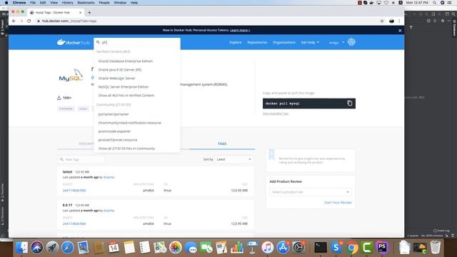Go back using the browser back arrow
Image resolution: width=457 pixels, height=257 pixels.
point(14,21)
